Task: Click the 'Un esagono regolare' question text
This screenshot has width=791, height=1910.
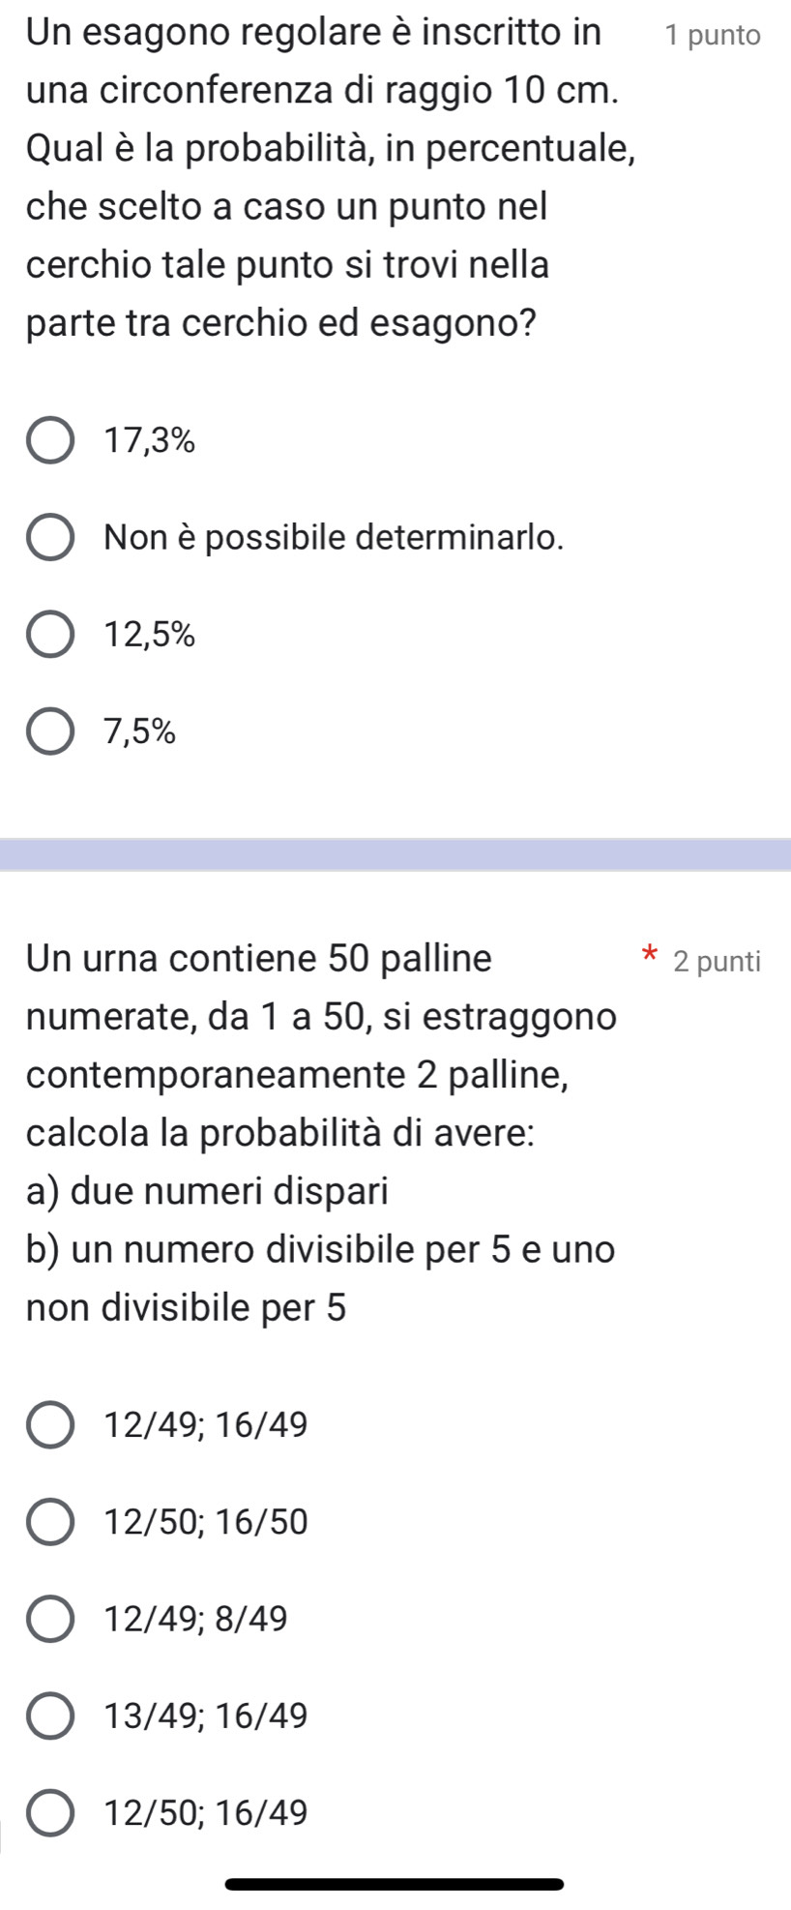Action: pos(313,33)
